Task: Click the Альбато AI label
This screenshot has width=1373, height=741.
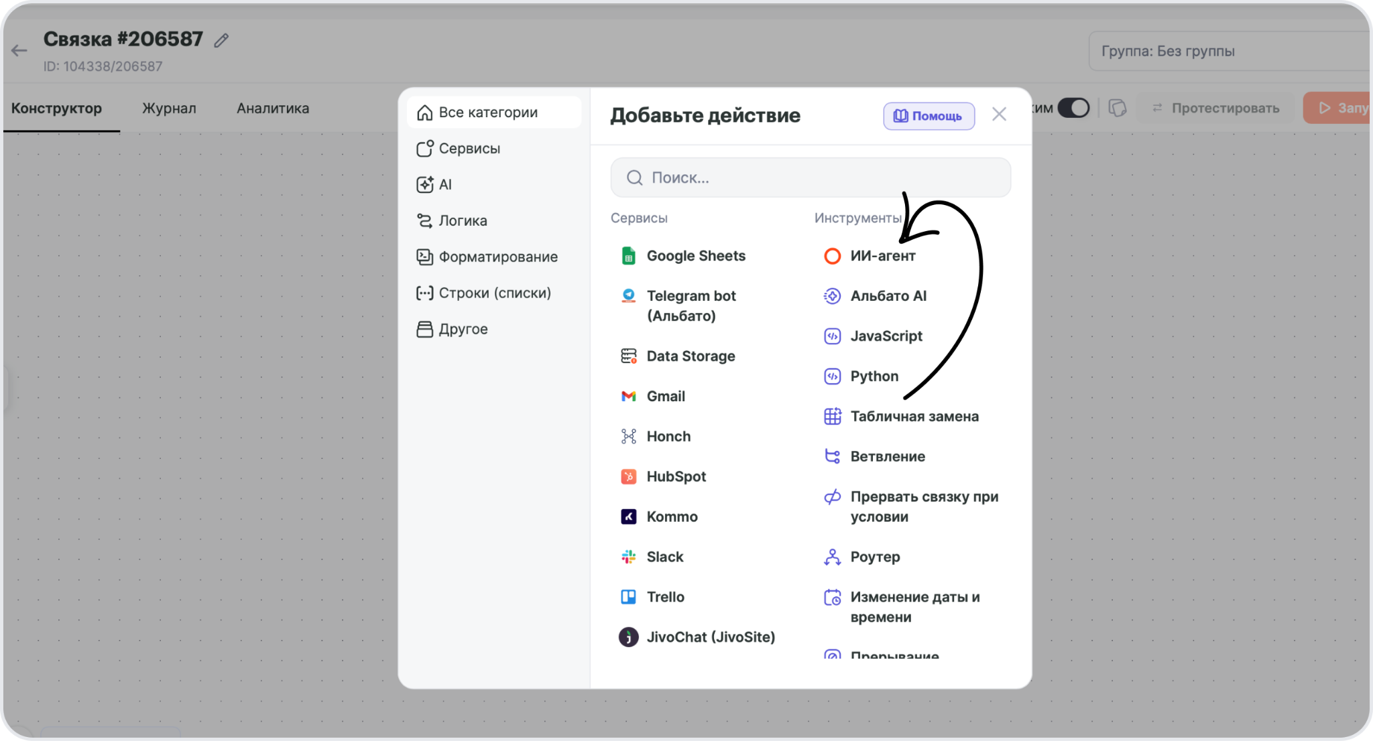Action: [888, 296]
